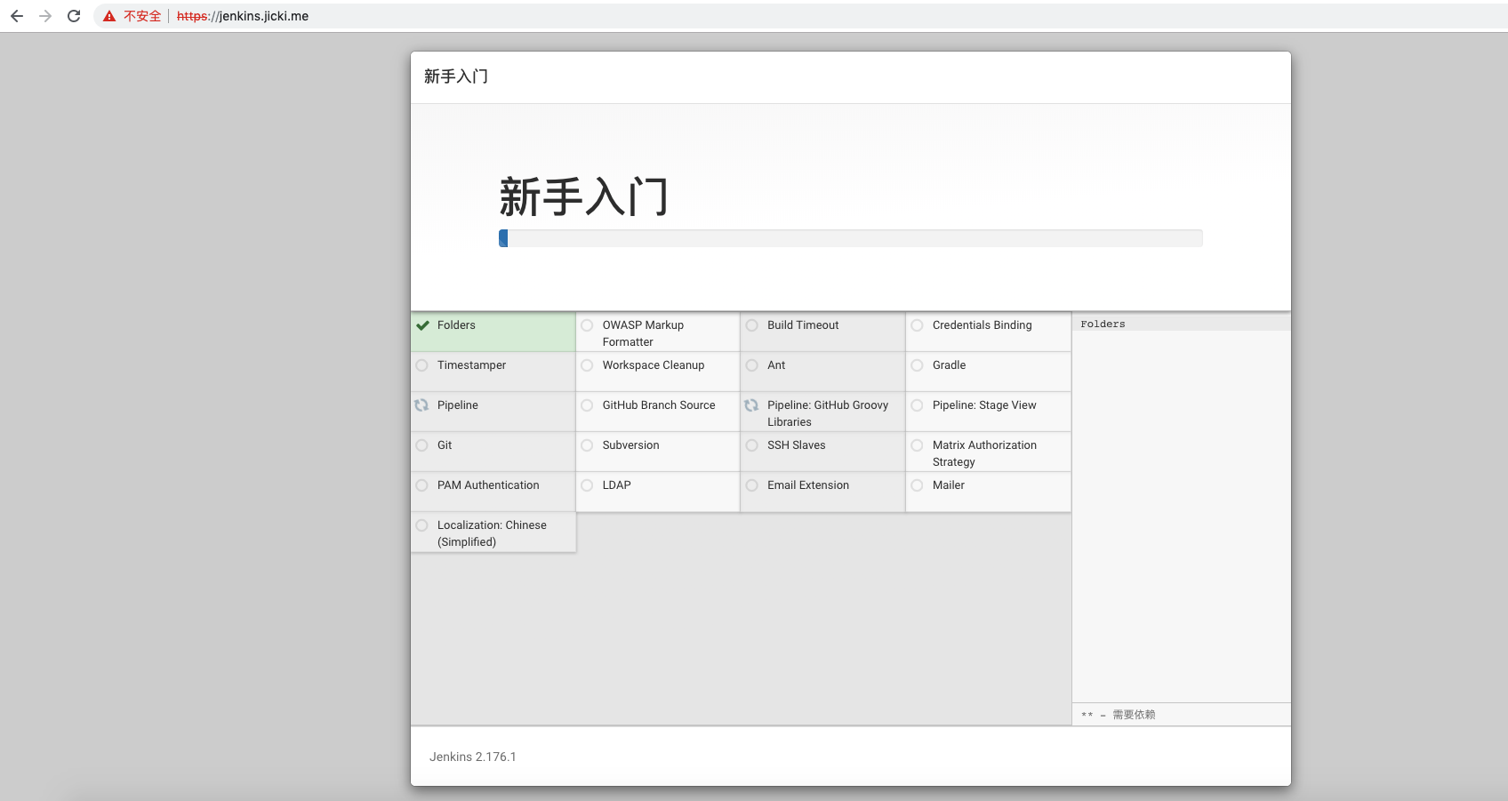Click the red insecure warning triangle icon
The height and width of the screenshot is (801, 1508).
[x=109, y=16]
